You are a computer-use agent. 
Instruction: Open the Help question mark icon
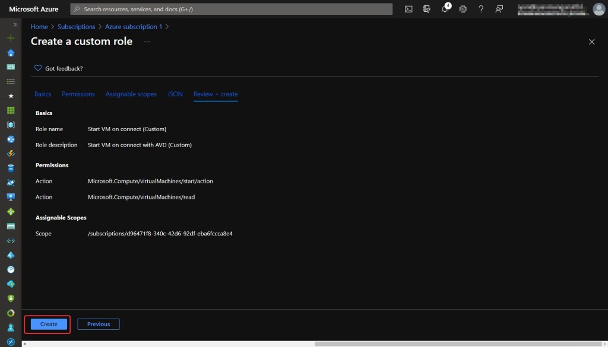481,9
